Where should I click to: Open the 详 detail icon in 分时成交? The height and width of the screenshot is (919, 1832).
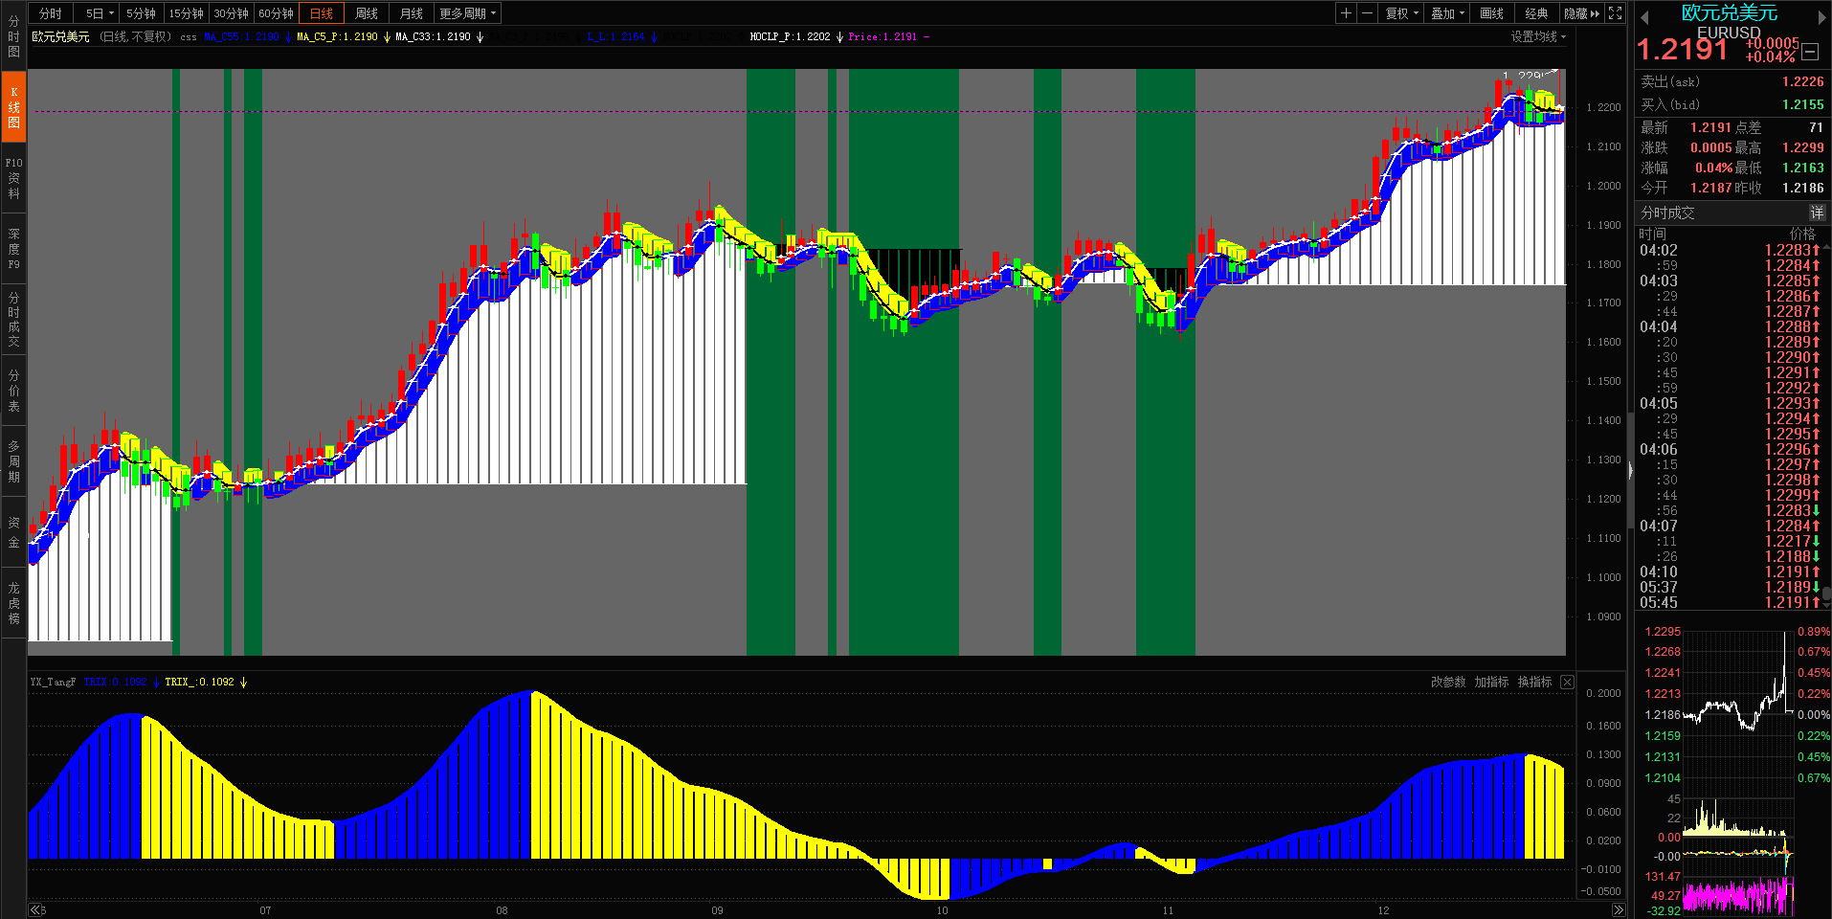tap(1816, 213)
